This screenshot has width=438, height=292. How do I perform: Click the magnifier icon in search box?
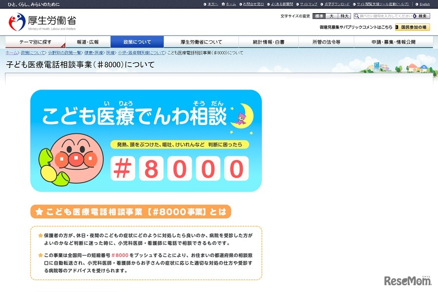point(357,16)
